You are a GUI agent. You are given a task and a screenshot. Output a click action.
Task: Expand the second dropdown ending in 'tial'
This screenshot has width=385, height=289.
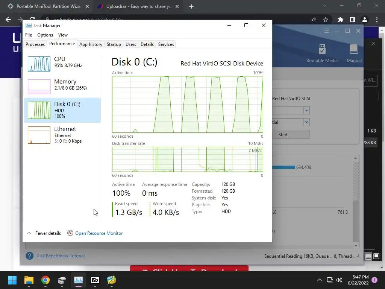pos(306,122)
